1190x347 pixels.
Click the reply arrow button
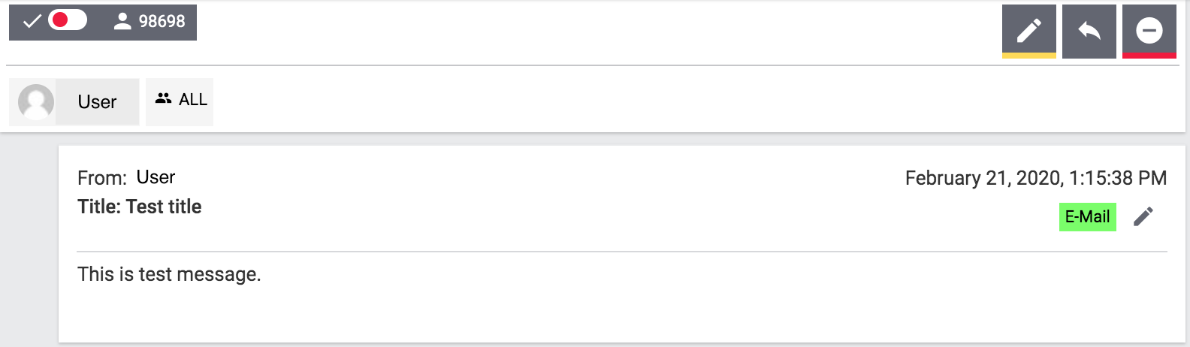coord(1089,31)
